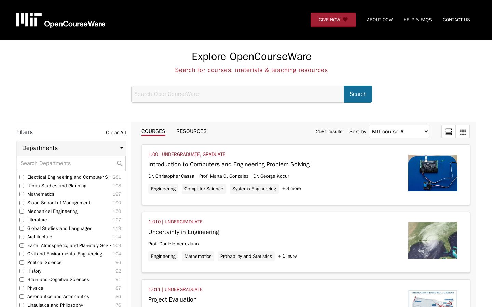This screenshot has height=307, width=492.
Task: Open Introduction to Computers and Engineering Problem Solving
Action: click(x=229, y=164)
